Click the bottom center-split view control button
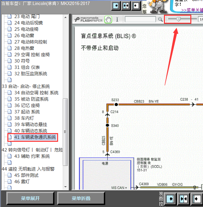The height and width of the screenshot is (207, 203). [184, 199]
